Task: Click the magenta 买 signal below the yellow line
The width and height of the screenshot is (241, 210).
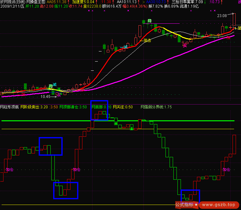Action: pyautogui.click(x=185, y=45)
